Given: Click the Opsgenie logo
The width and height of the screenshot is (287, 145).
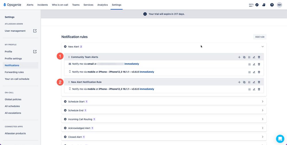Looking at the screenshot, I should coord(12,5).
